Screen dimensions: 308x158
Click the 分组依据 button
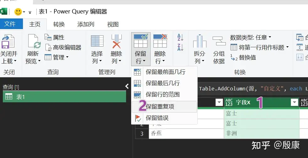pos(219,50)
